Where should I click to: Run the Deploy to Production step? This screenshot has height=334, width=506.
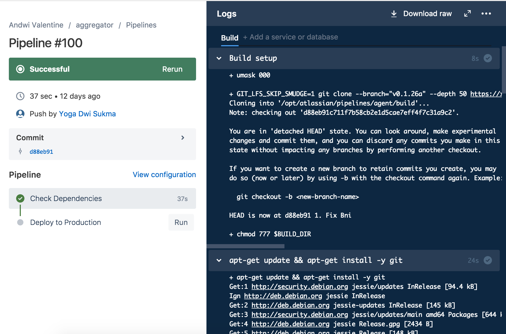pyautogui.click(x=181, y=222)
